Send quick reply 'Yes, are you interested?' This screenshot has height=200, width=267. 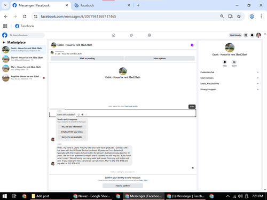click(x=72, y=126)
